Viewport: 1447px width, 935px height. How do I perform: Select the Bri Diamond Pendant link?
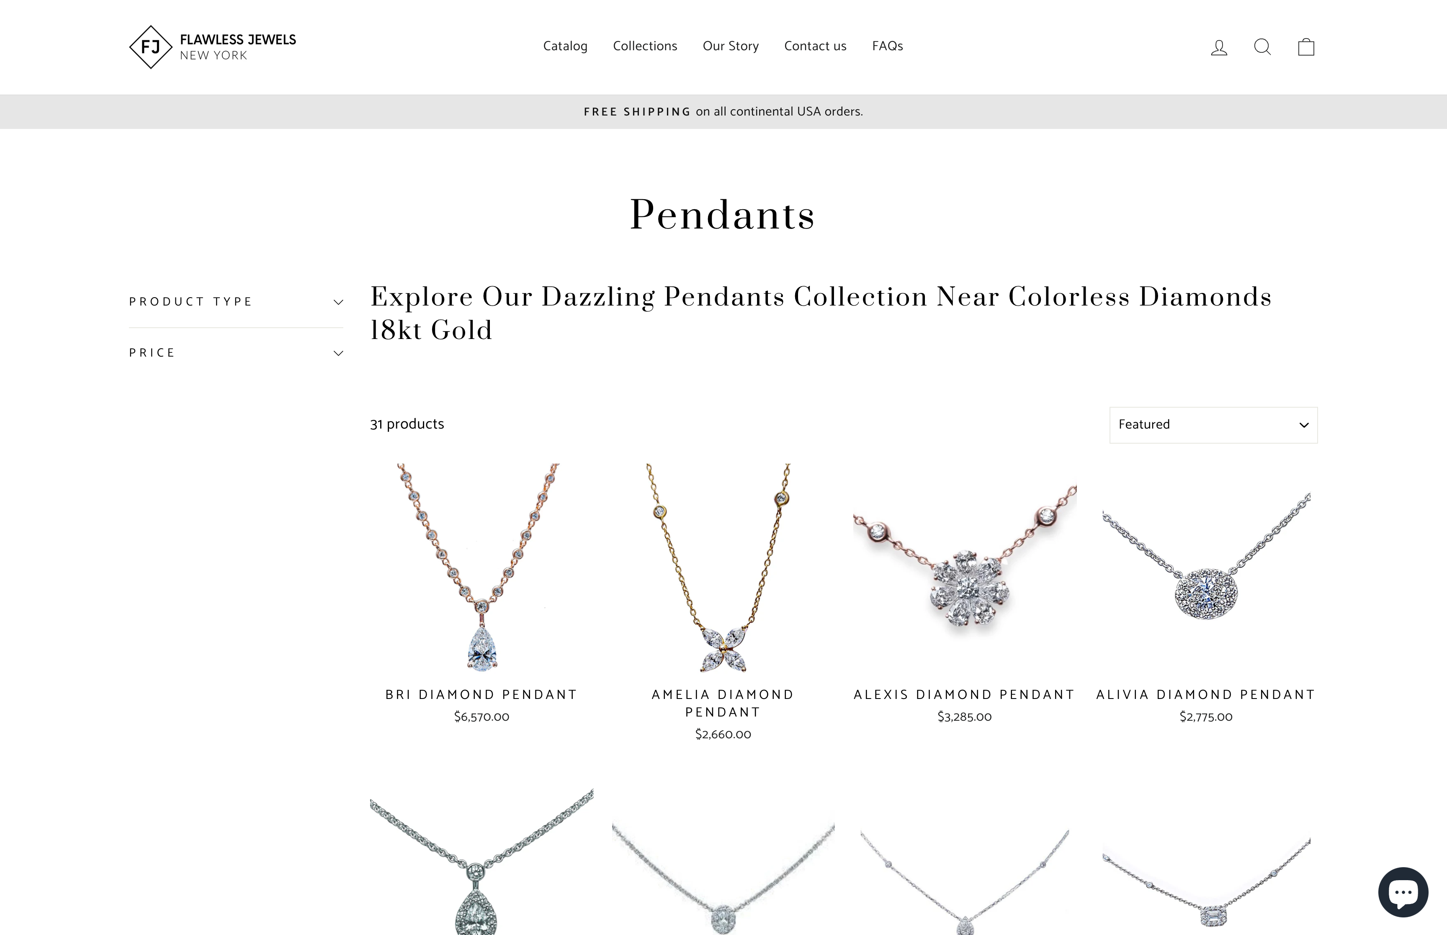click(x=481, y=694)
